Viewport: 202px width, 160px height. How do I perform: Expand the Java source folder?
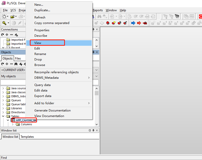point(3,88)
